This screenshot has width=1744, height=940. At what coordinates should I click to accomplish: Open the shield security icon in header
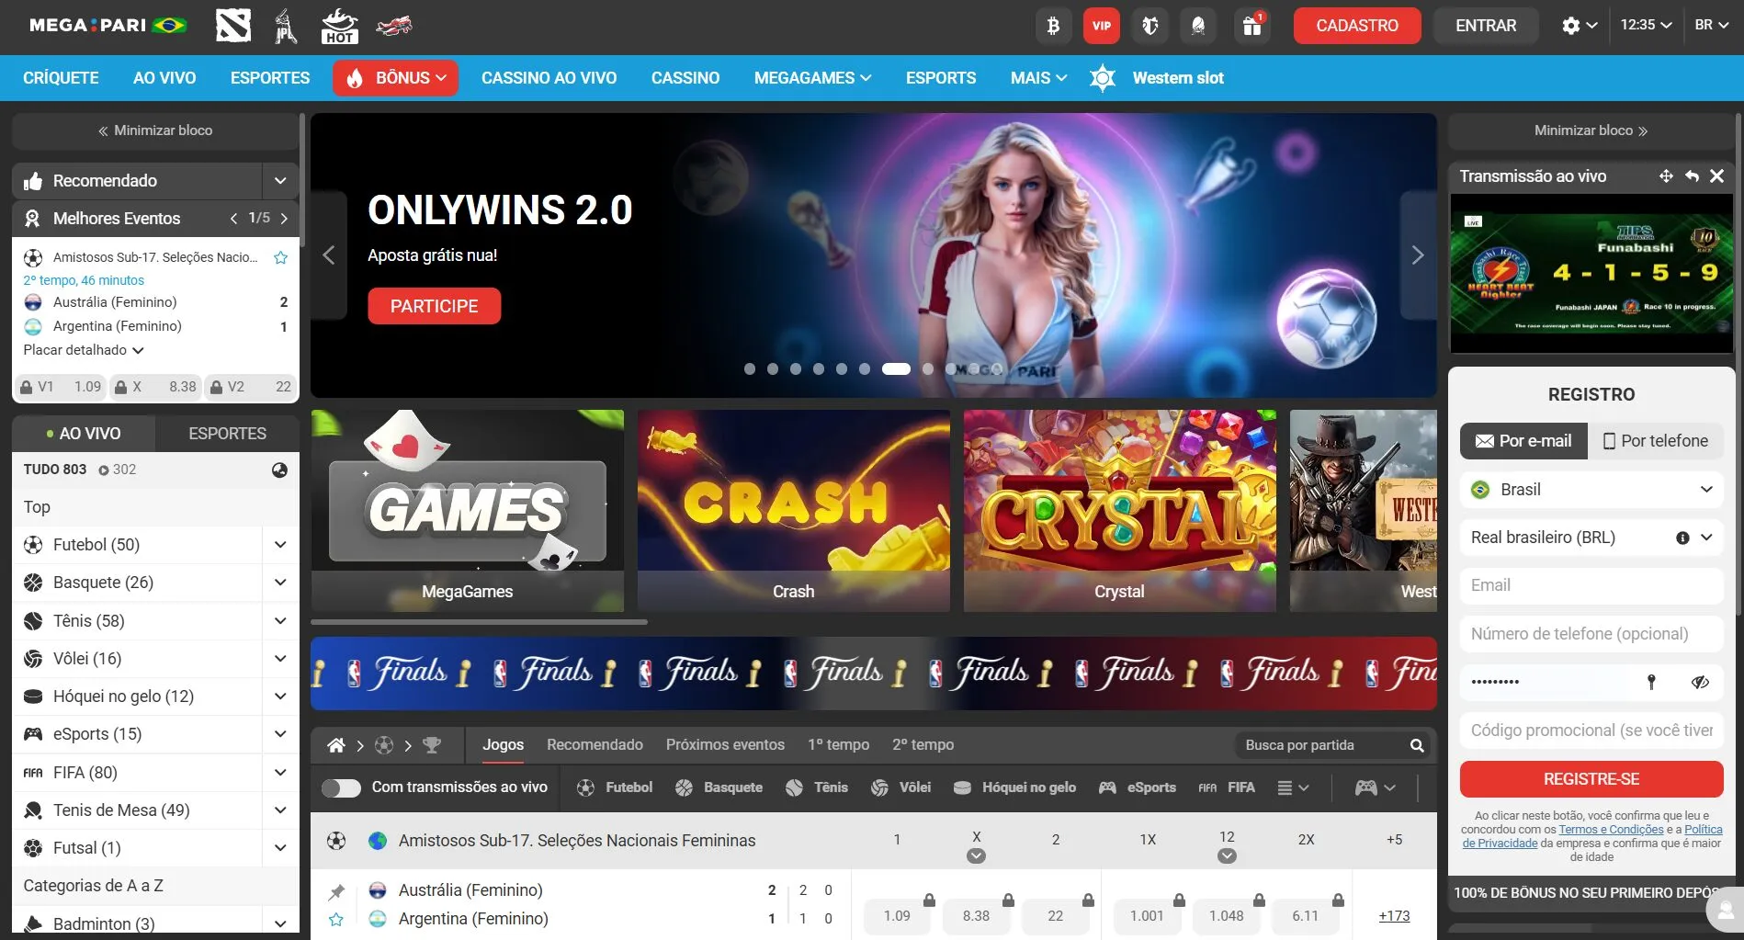tap(1150, 26)
